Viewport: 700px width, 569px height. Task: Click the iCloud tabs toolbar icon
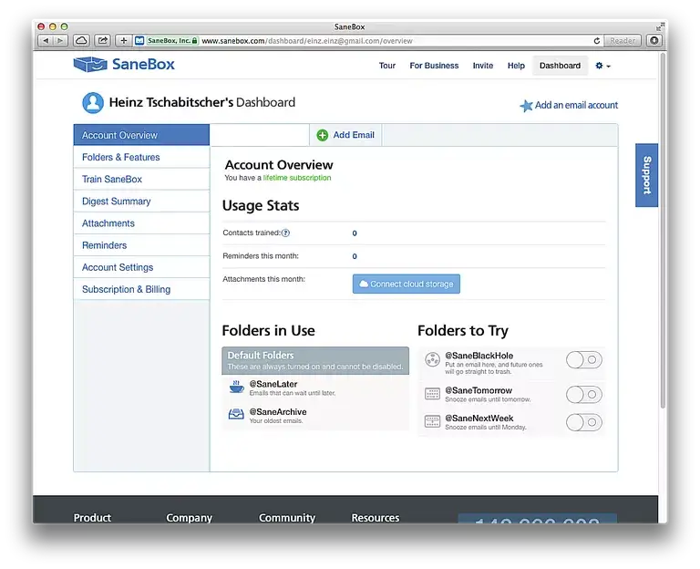point(81,41)
